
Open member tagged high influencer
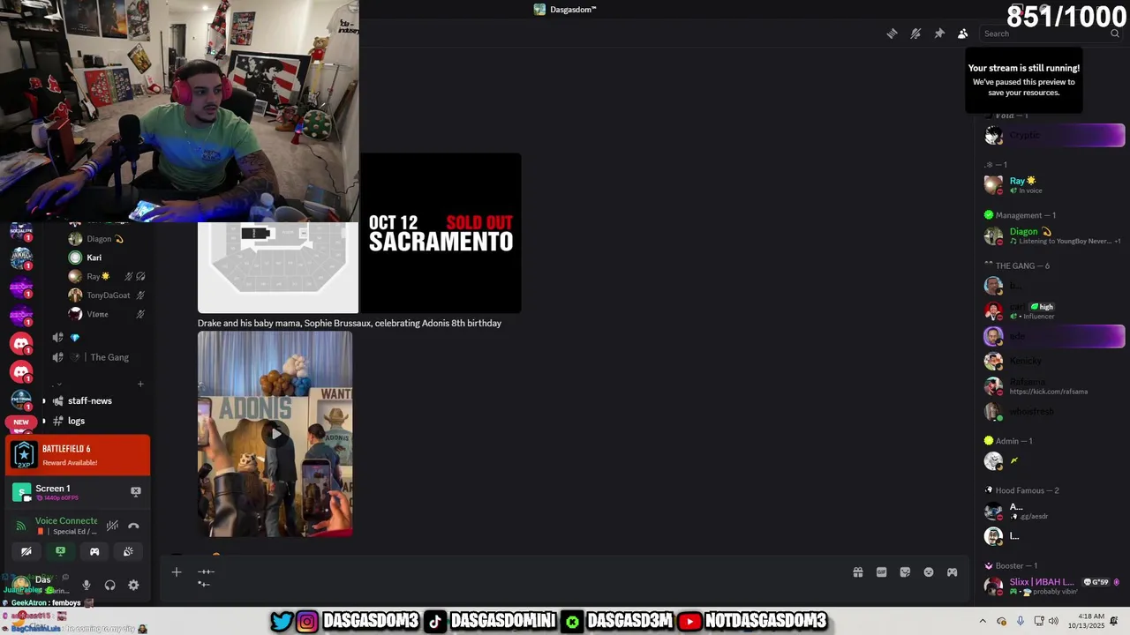pyautogui.click(x=1053, y=310)
